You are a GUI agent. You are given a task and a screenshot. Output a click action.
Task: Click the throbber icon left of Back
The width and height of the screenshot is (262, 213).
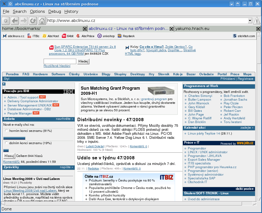6,21
